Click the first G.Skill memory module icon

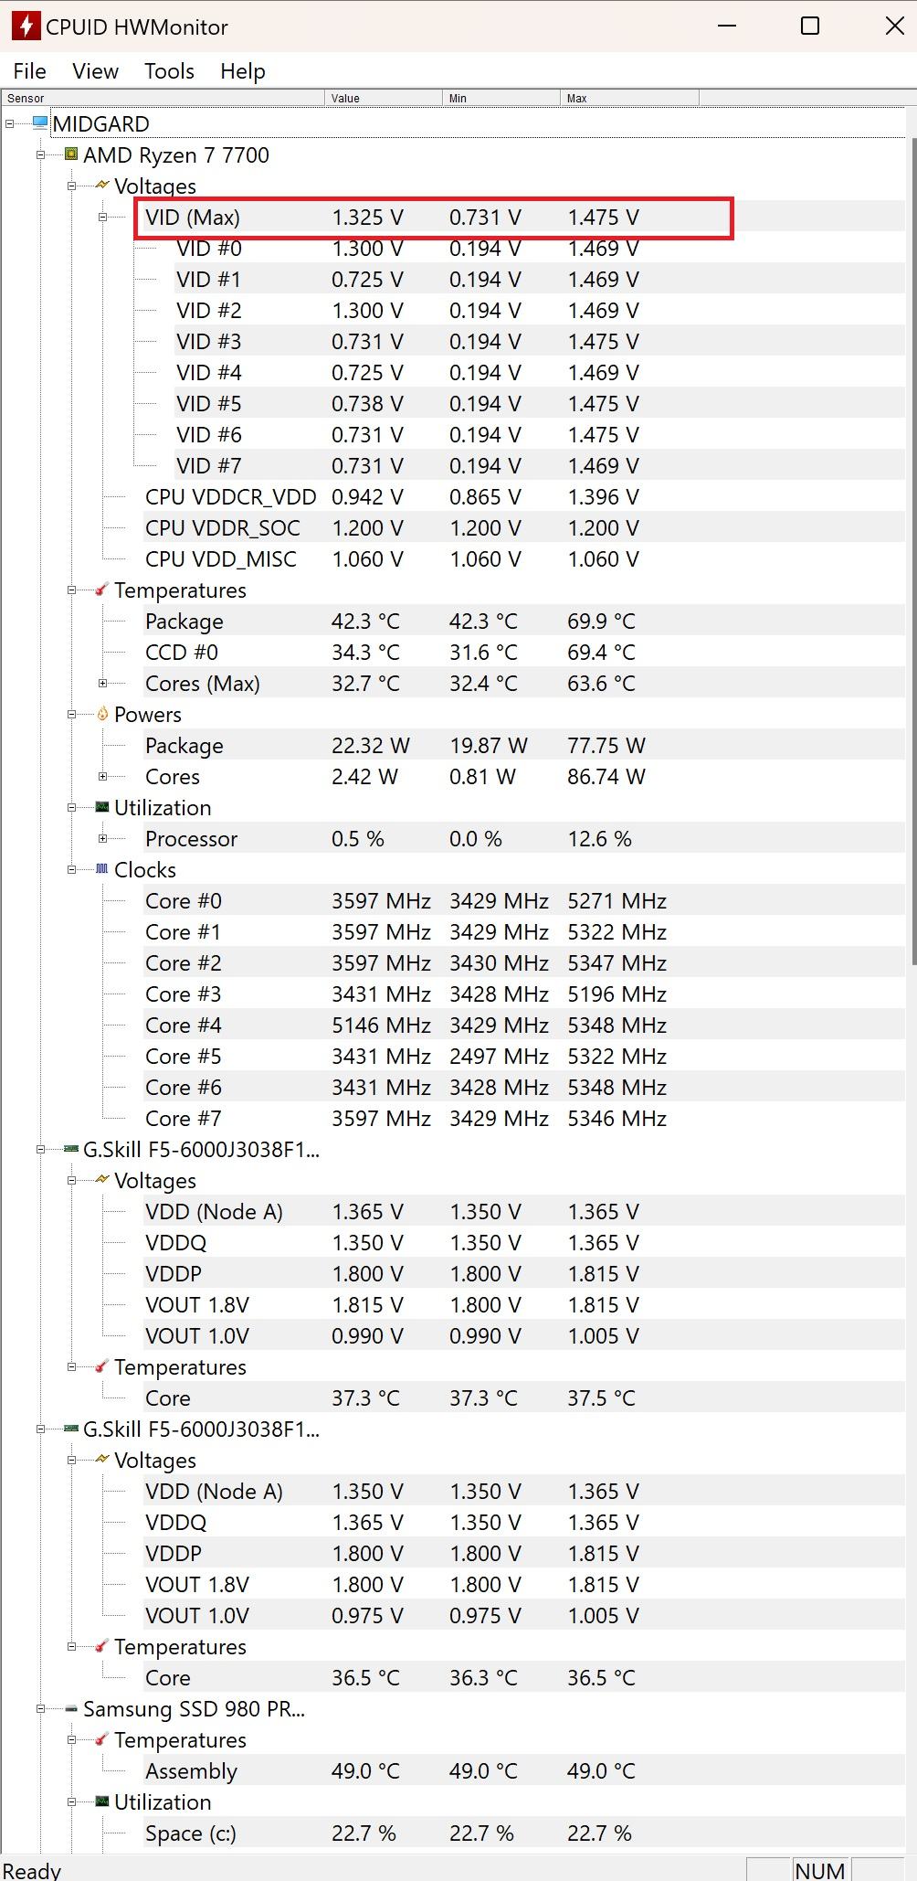click(71, 1149)
